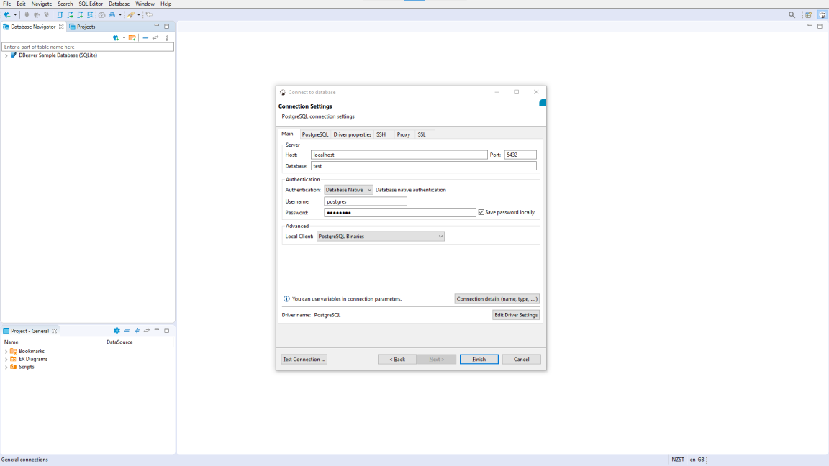Click the Open Perspective icon at top right
This screenshot has height=466, width=829.
(808, 15)
